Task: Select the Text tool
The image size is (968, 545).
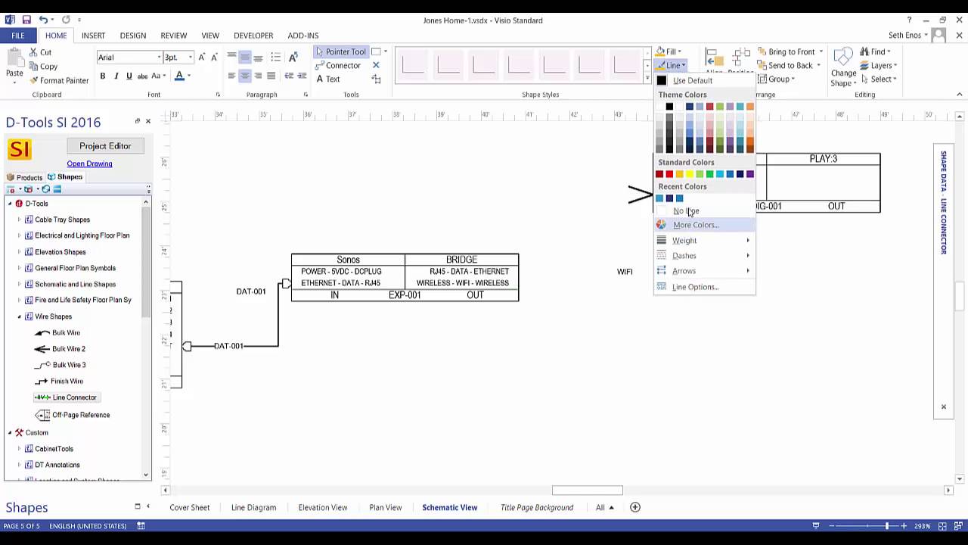Action: coord(328,79)
